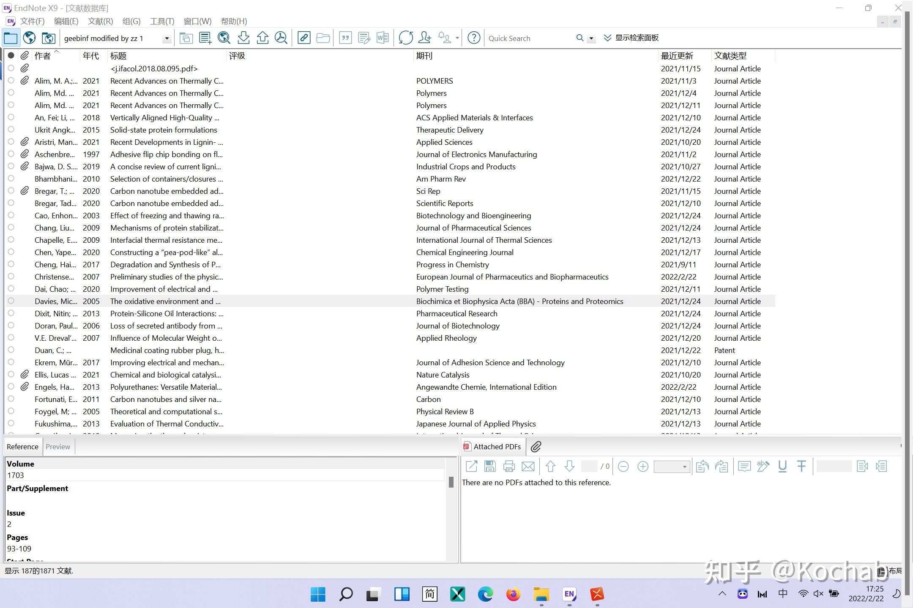Click the Open Link icon
Image resolution: width=913 pixels, height=608 pixels.
(304, 38)
